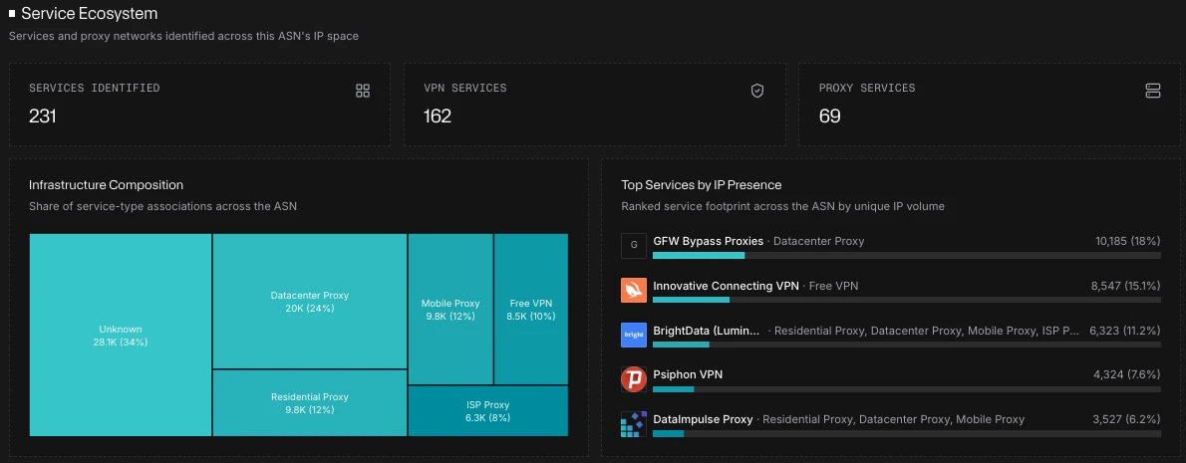
Task: Click the Services Identified grid icon
Action: click(x=363, y=91)
